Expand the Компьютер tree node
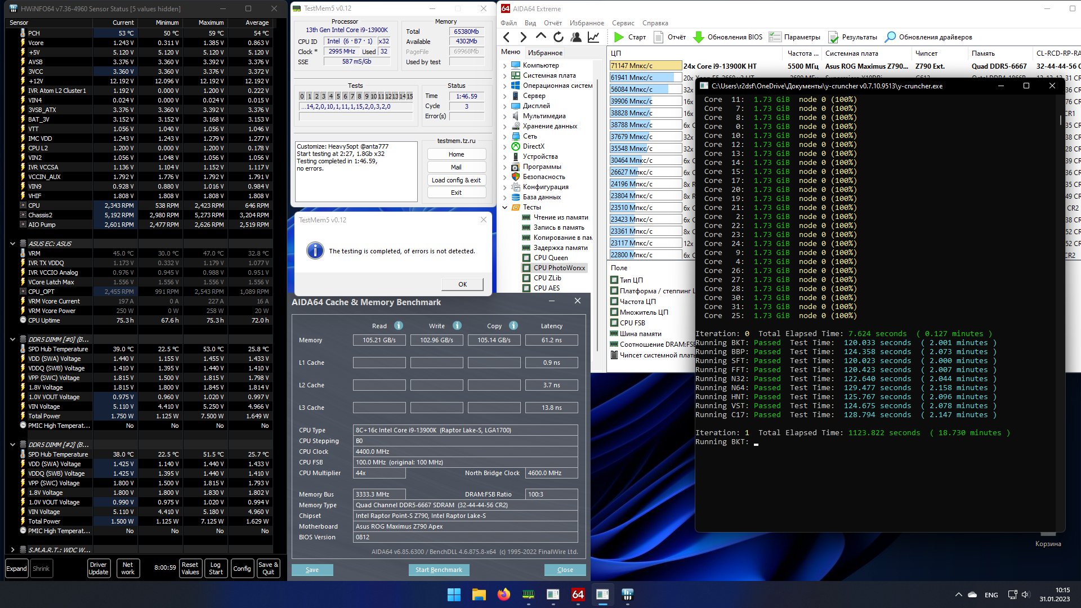The image size is (1081, 608). 505,65
